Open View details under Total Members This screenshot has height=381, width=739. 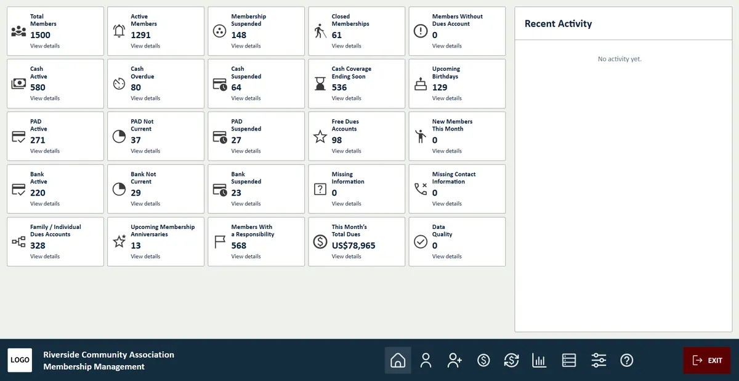click(x=45, y=46)
